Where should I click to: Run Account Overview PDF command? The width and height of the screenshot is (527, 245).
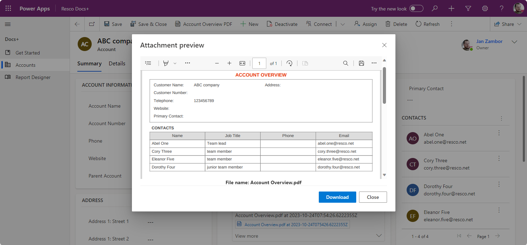coord(203,24)
